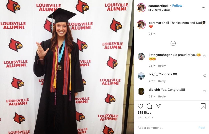Image resolution: width=209 pixels, height=134 pixels.
Task: Share post with paper plane icon
Action: (158, 106)
